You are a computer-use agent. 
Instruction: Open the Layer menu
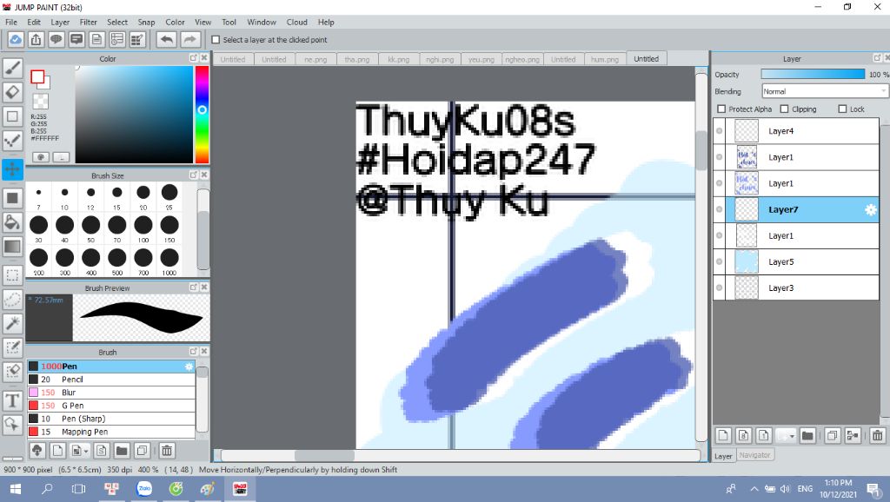pos(60,22)
